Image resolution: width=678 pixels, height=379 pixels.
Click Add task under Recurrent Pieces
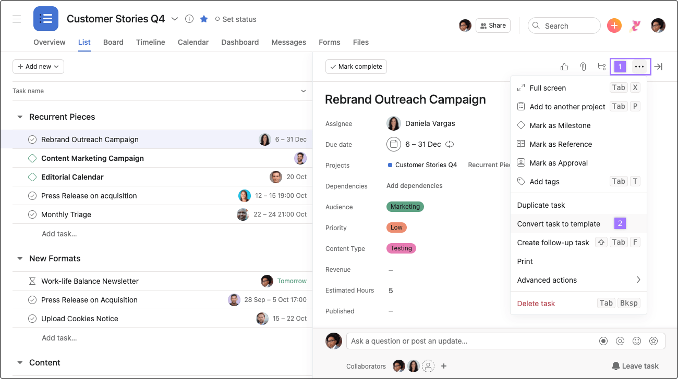pyautogui.click(x=59, y=234)
